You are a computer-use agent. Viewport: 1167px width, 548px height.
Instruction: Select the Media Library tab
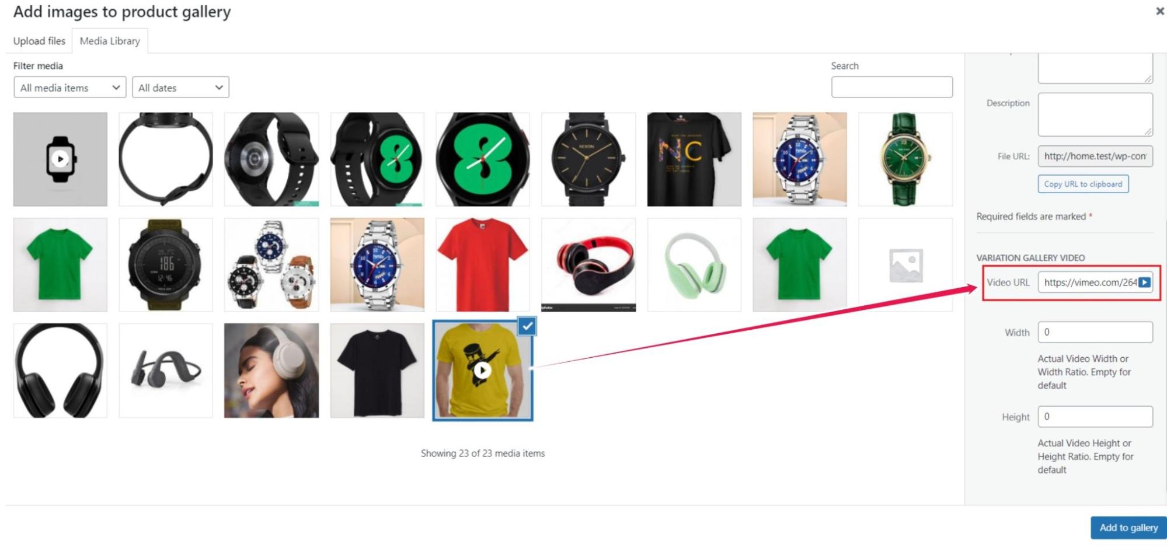click(110, 41)
